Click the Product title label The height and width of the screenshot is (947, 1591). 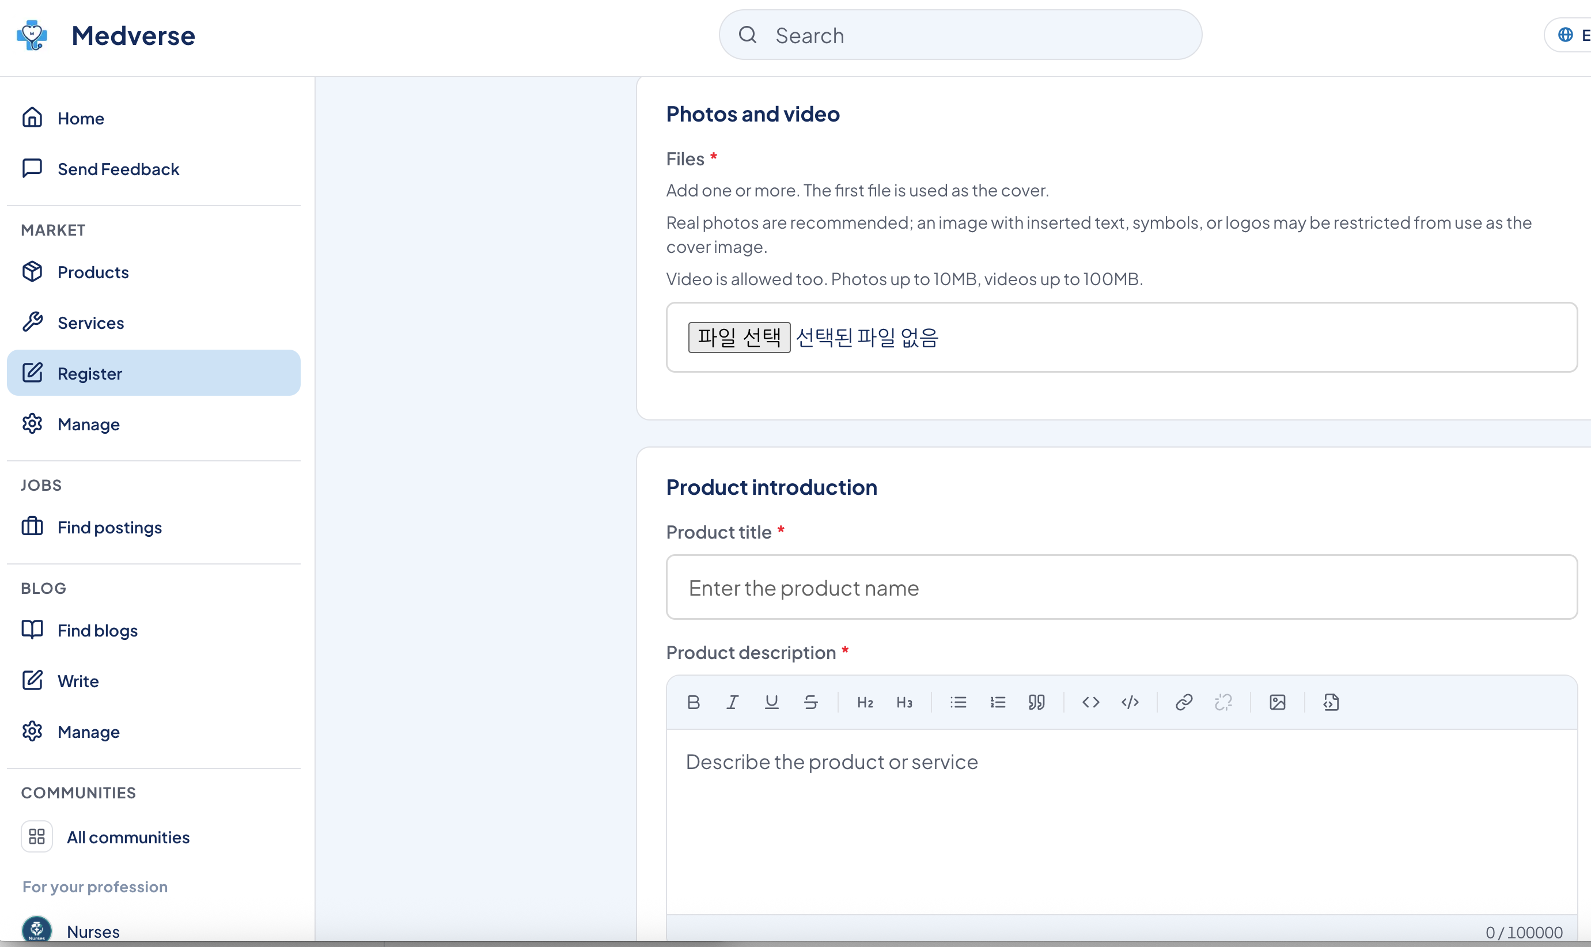pos(719,532)
